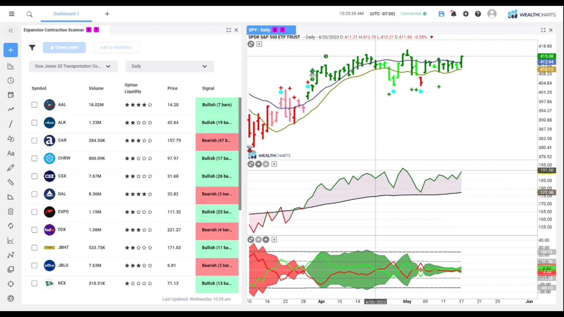
Task: Open user account avatar
Action: [x=492, y=14]
